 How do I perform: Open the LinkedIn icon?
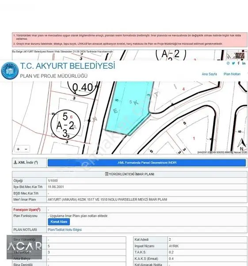(244, 63)
